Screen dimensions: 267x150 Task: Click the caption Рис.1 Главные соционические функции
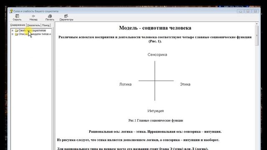click(x=156, y=120)
